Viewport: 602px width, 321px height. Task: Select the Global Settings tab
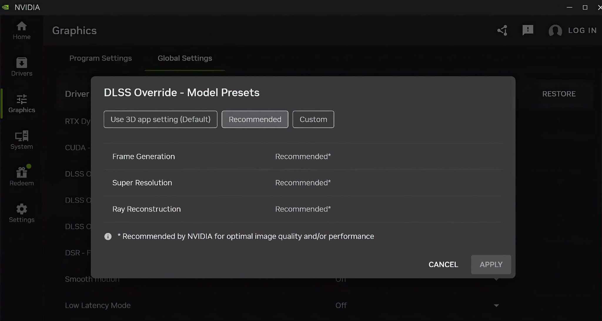pos(185,58)
